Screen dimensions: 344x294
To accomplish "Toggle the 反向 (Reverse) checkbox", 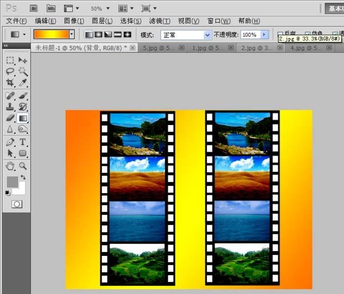I will tap(280, 35).
